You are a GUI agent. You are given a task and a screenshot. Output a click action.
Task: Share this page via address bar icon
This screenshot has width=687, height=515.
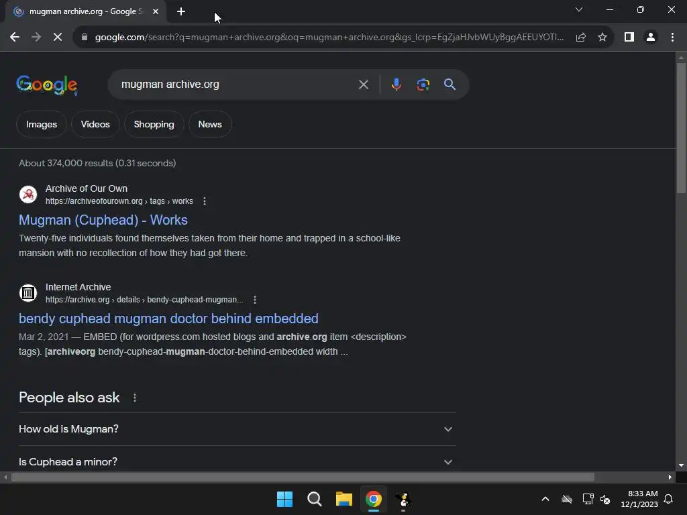coord(581,38)
